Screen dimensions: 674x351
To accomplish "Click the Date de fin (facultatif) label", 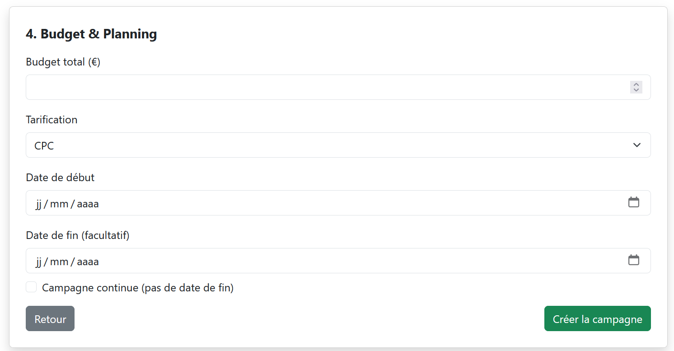I will [78, 235].
